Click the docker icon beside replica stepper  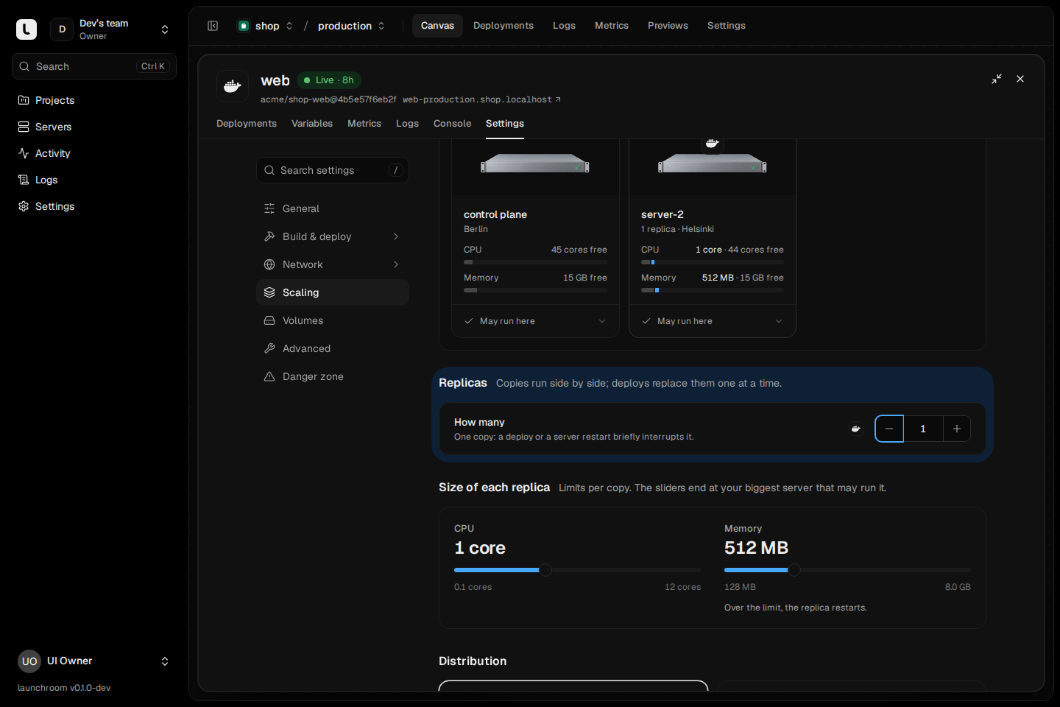coord(855,429)
